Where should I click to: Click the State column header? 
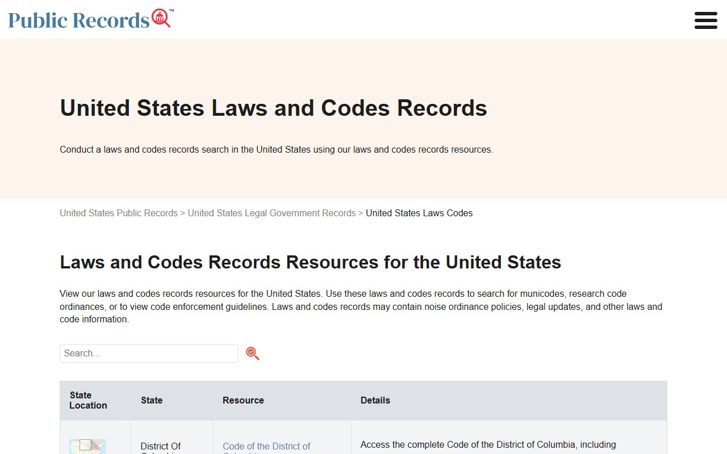point(152,400)
